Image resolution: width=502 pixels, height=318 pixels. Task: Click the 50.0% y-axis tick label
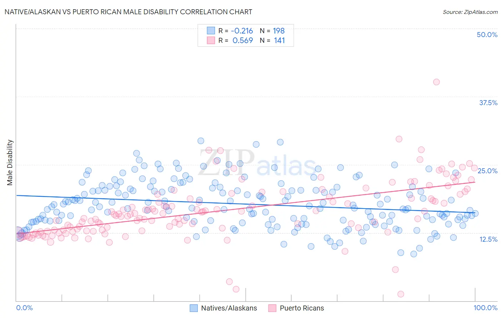click(487, 35)
